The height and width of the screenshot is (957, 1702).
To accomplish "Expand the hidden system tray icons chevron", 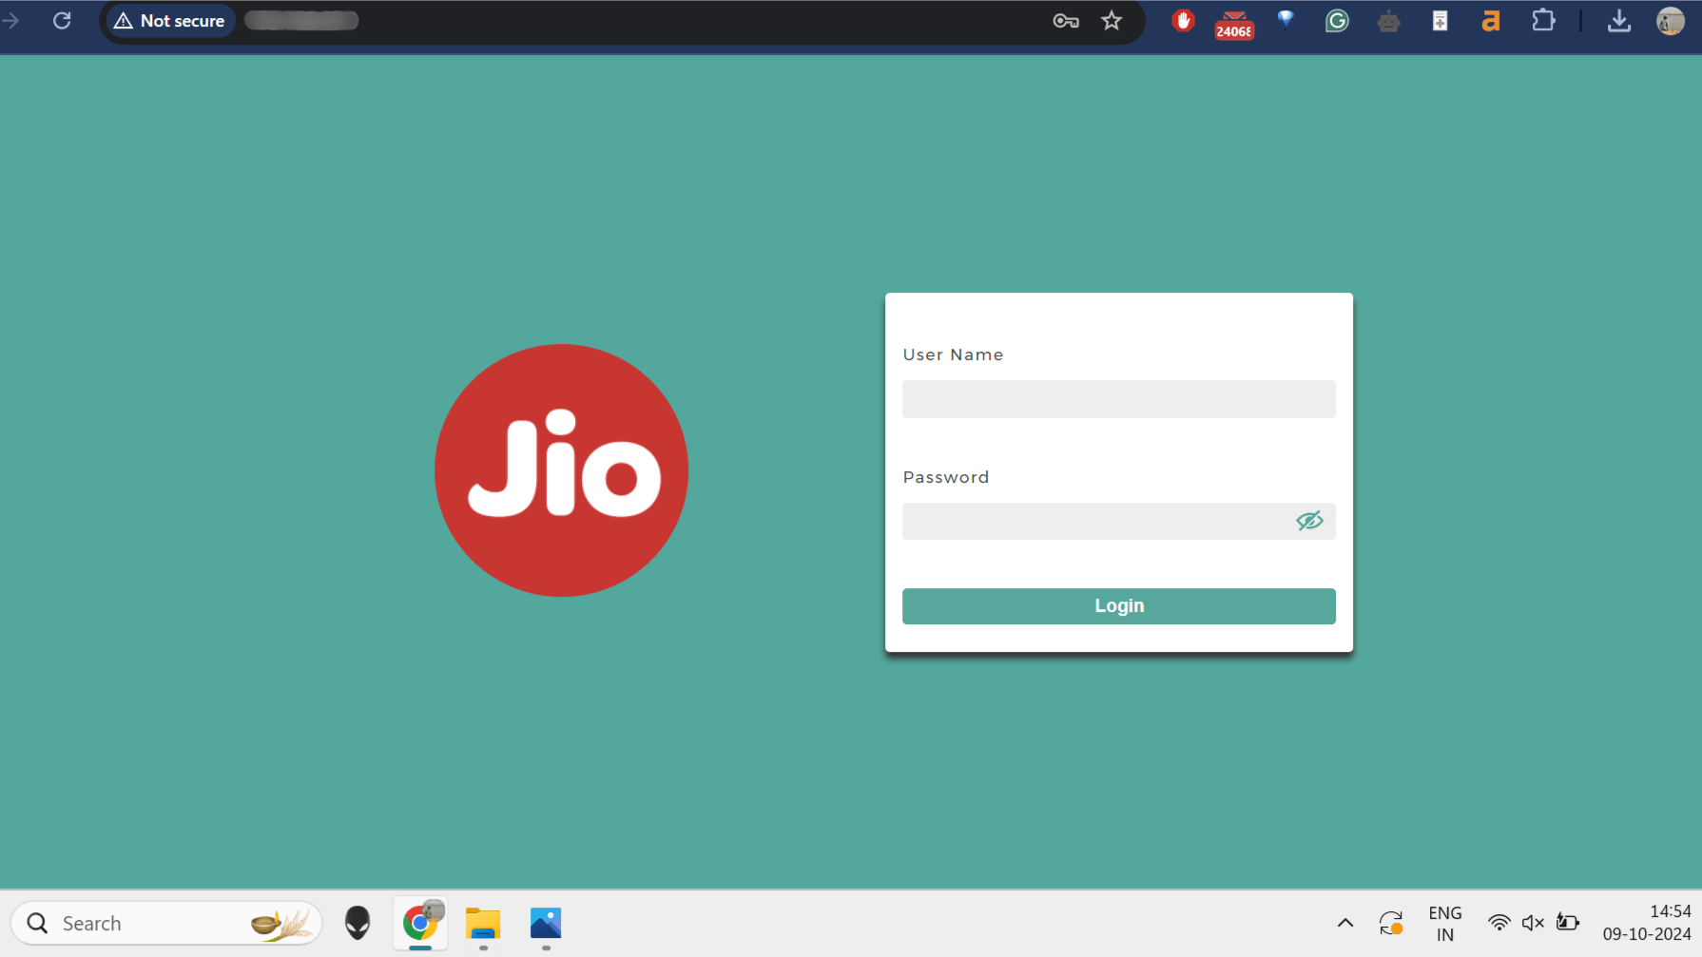I will coord(1345,923).
